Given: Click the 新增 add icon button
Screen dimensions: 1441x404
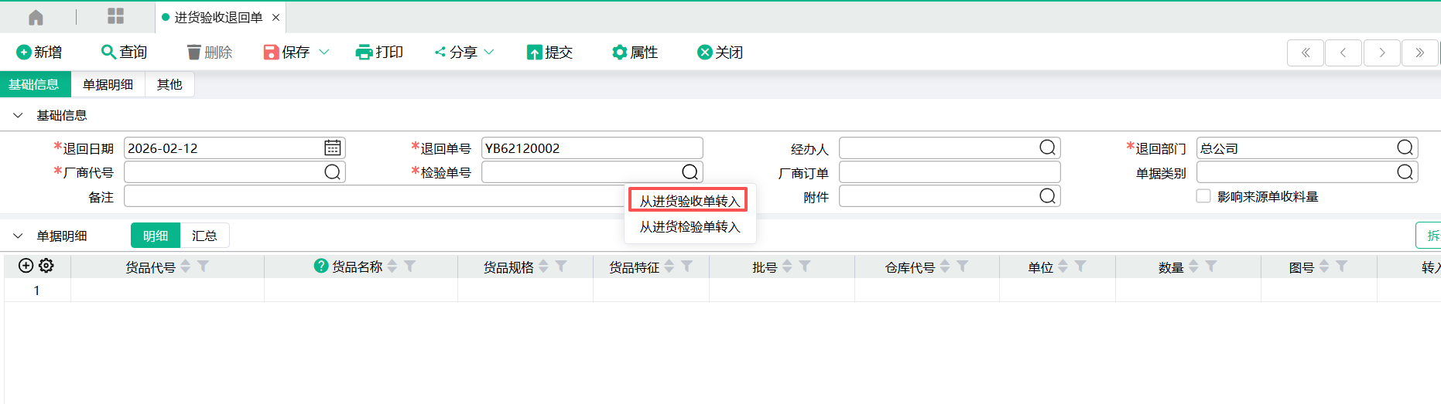Looking at the screenshot, I should click(x=24, y=53).
